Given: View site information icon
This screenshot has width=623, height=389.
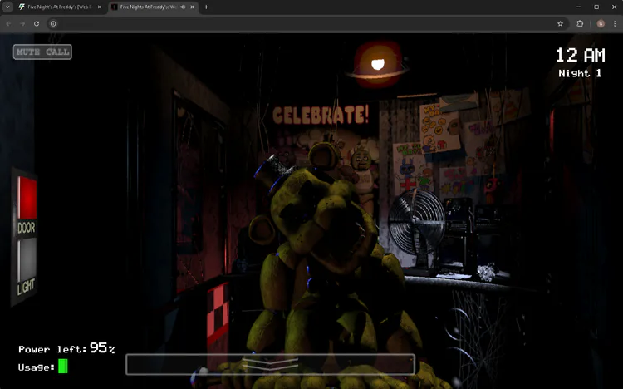Looking at the screenshot, I should click(53, 24).
